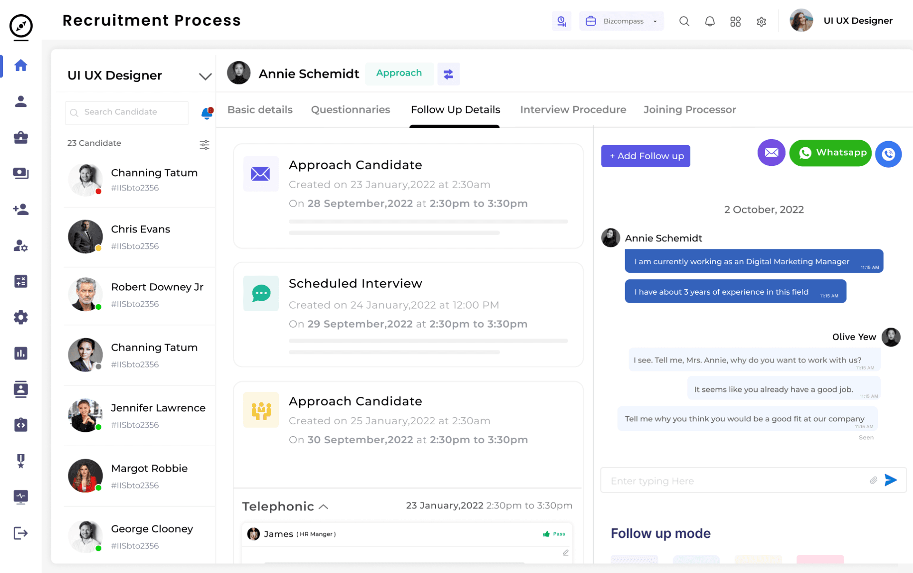Click the logout icon at sidebar bottom
This screenshot has height=573, width=913.
tap(20, 533)
